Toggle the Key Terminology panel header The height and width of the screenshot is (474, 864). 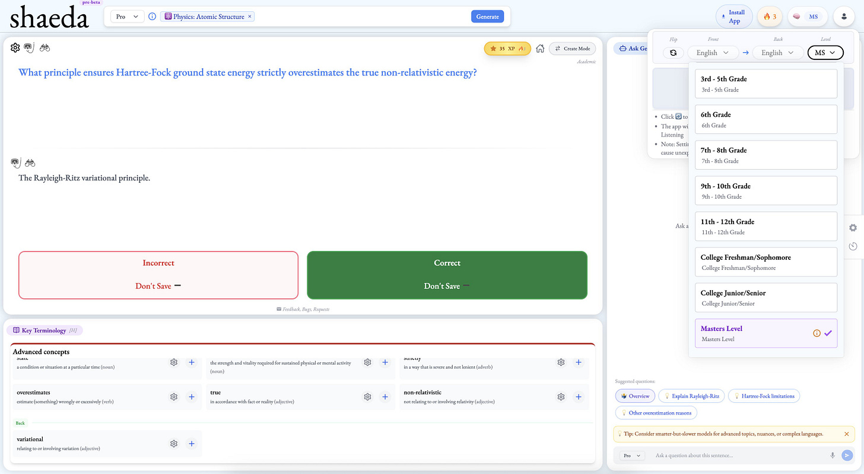[45, 330]
